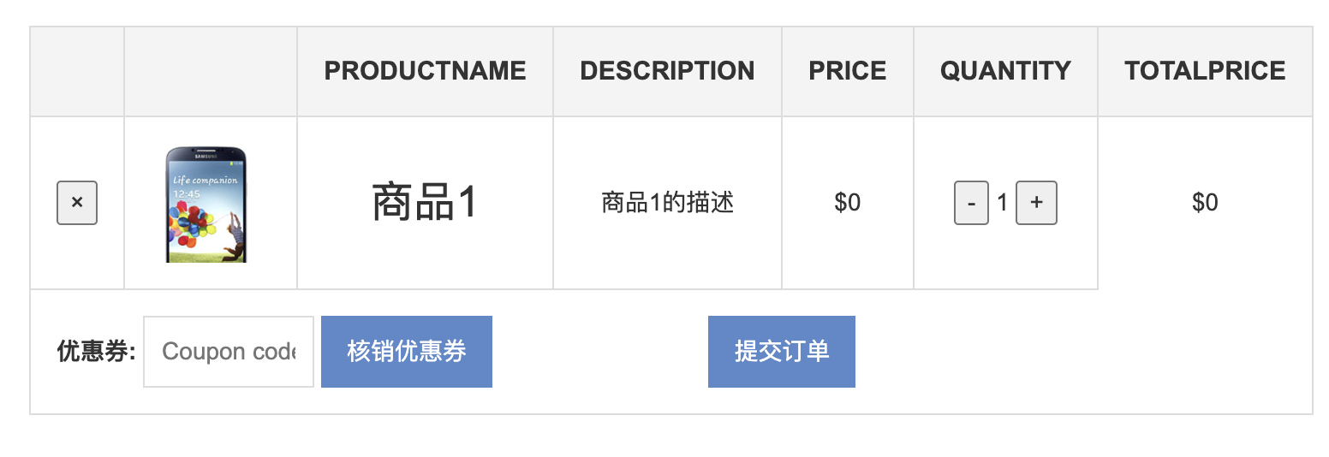
Task: Click the 商品1的描述 description text
Action: [667, 203]
